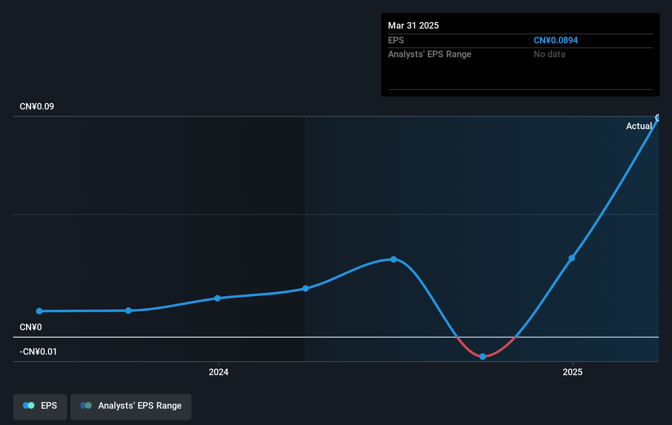Select the second EPS data point on the line
The height and width of the screenshot is (425, 672).
(x=129, y=311)
